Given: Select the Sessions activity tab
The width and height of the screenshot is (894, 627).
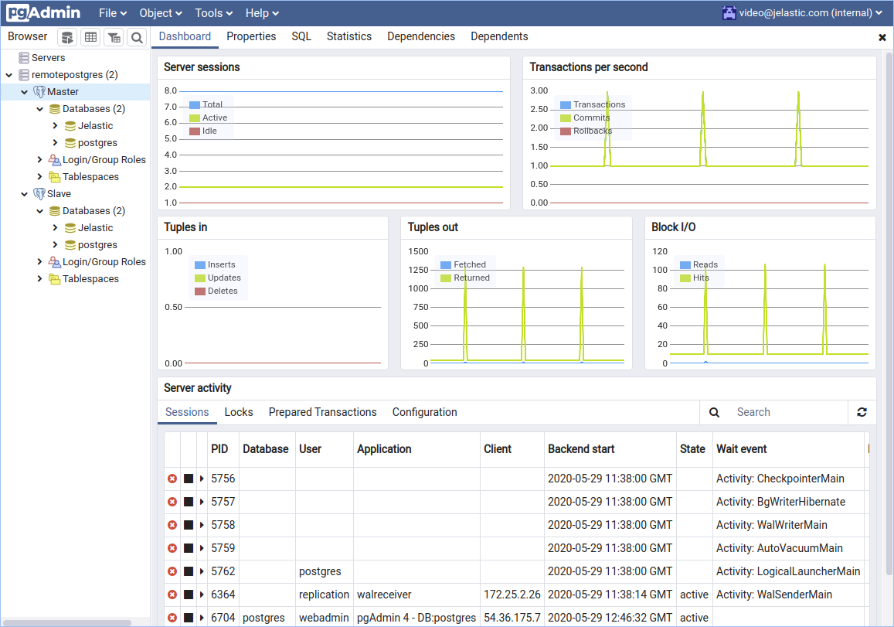Looking at the screenshot, I should [x=187, y=412].
